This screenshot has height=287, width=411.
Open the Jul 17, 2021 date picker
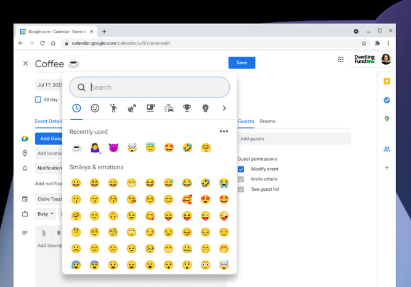(49, 85)
